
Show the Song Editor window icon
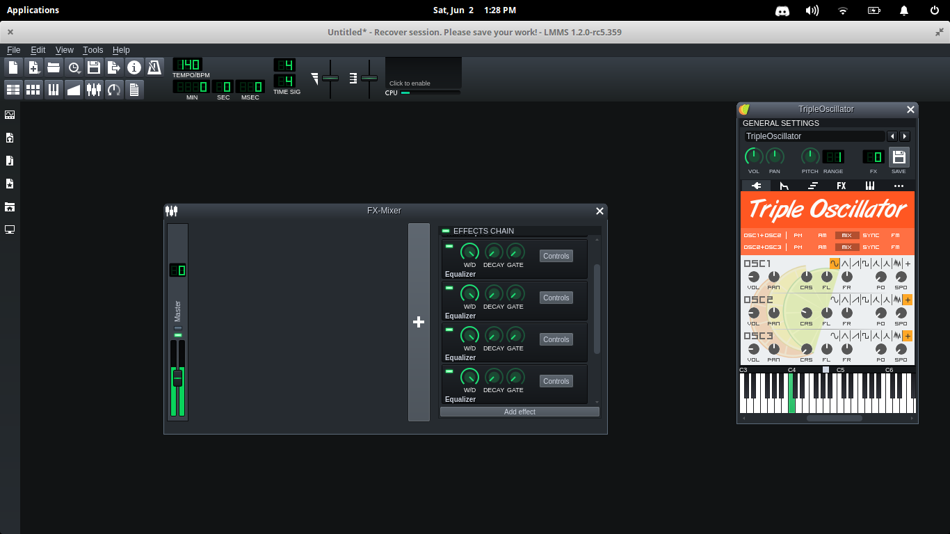coord(13,89)
